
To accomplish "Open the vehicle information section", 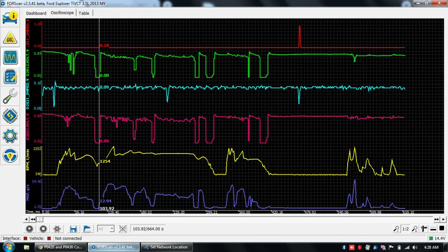I will click(x=10, y=17).
